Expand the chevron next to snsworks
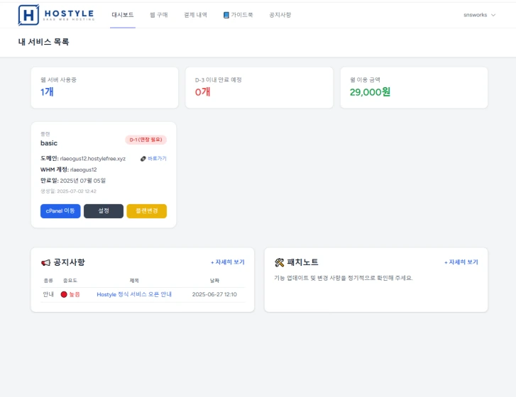The image size is (516, 397). (x=493, y=15)
